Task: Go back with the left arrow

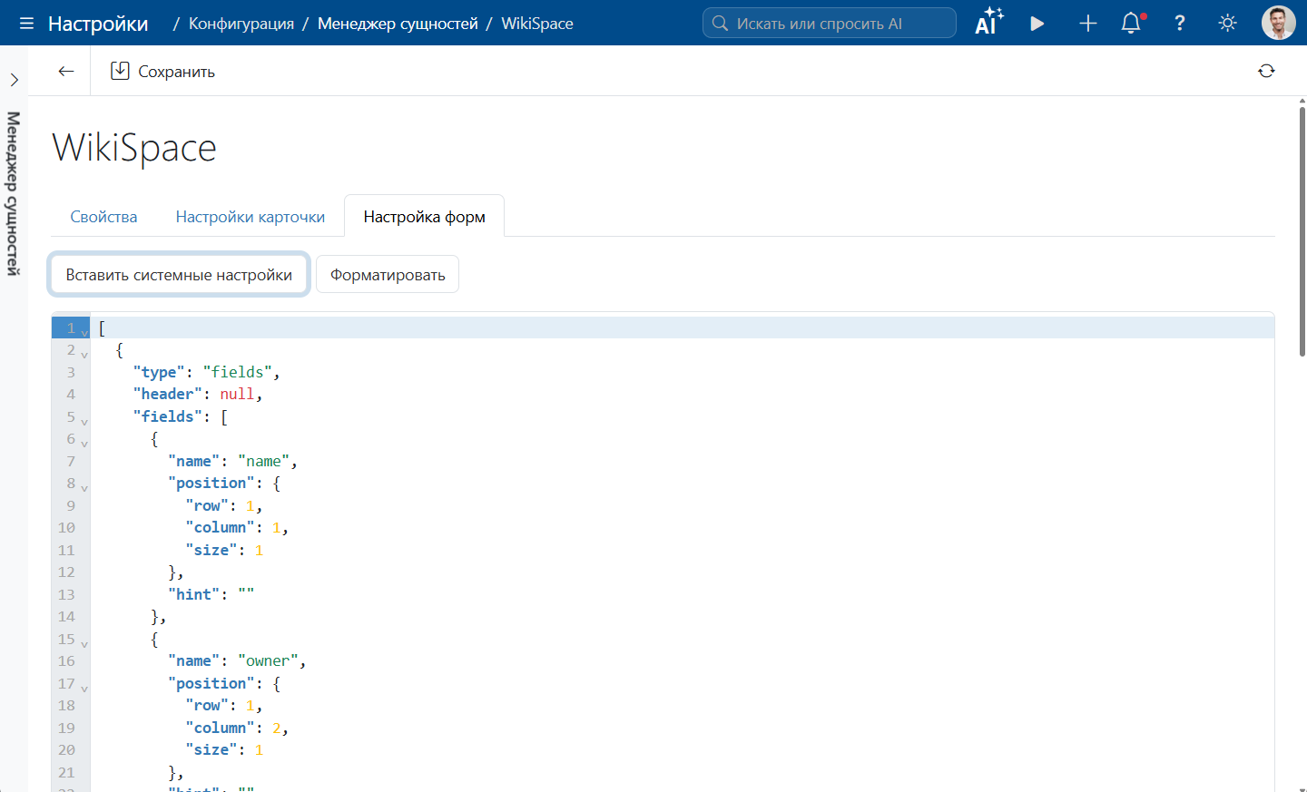Action: pos(65,71)
